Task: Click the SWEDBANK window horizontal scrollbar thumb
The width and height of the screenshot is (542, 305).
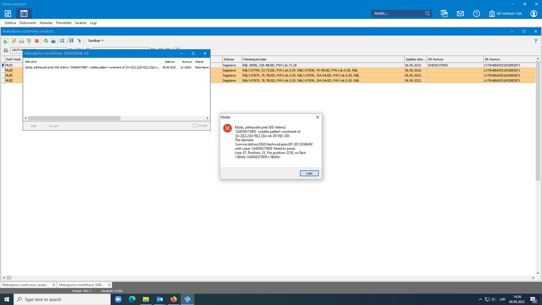Action: (x=74, y=118)
